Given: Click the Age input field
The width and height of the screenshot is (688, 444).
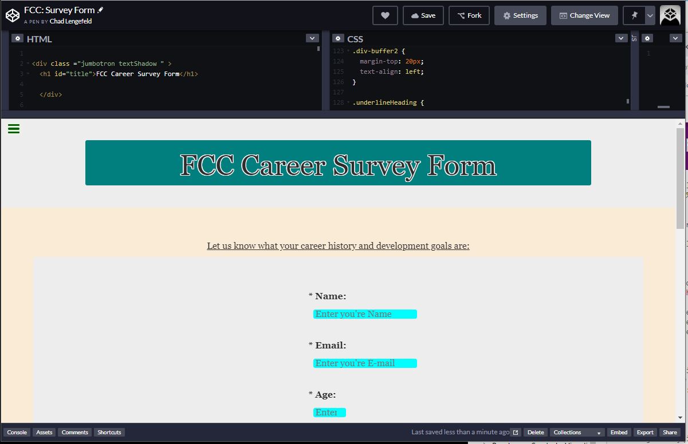Looking at the screenshot, I should click(x=329, y=413).
